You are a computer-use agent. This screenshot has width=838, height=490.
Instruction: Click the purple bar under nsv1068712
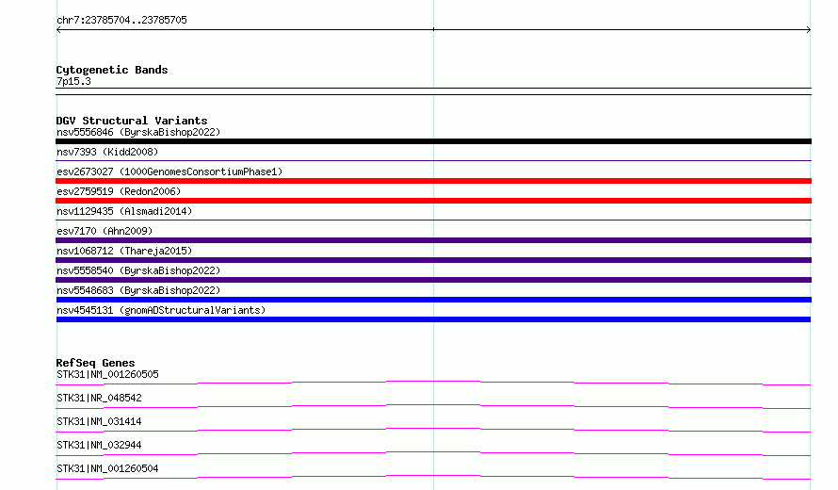(433, 260)
